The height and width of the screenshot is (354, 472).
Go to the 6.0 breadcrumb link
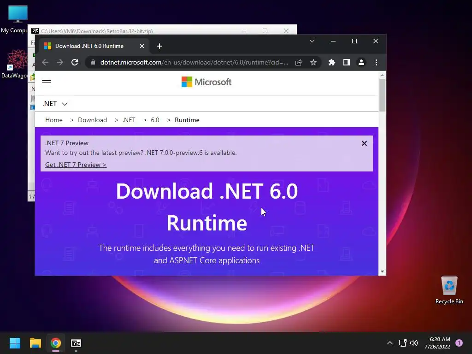point(155,120)
